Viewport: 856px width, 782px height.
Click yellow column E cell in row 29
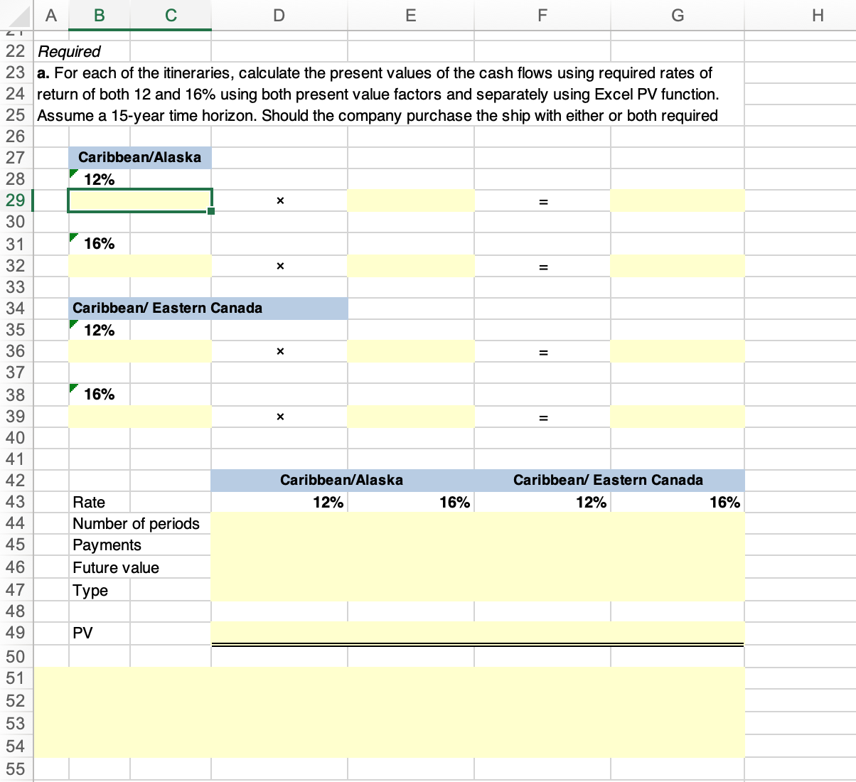(410, 200)
